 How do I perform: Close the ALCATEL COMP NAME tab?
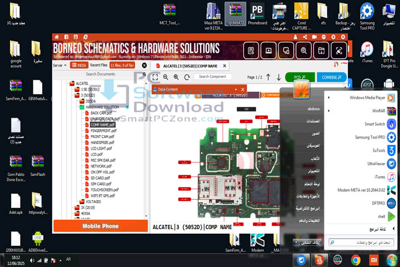tap(224, 66)
